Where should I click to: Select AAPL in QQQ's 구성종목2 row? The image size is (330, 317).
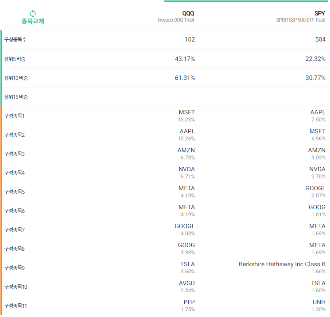pos(187,131)
